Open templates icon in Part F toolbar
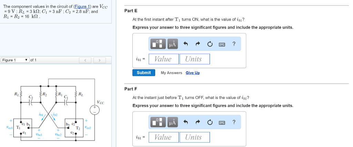 [158, 122]
